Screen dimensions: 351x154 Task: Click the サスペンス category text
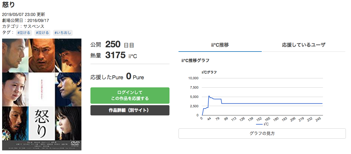coord(34,26)
